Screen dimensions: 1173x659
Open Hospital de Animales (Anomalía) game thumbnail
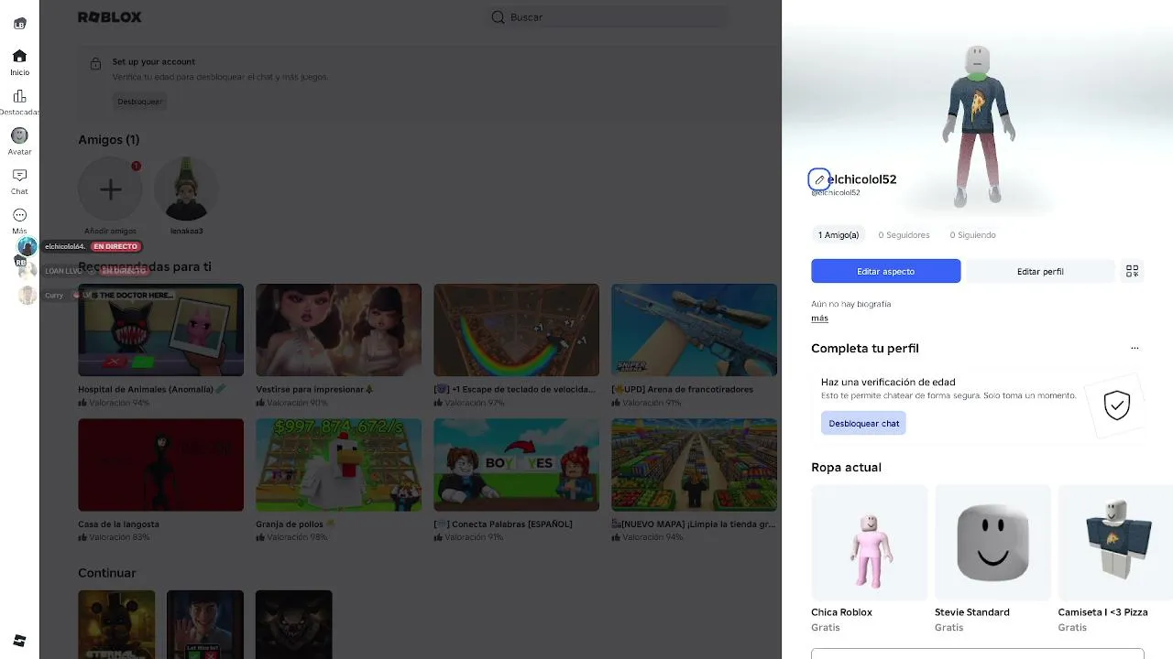point(160,329)
